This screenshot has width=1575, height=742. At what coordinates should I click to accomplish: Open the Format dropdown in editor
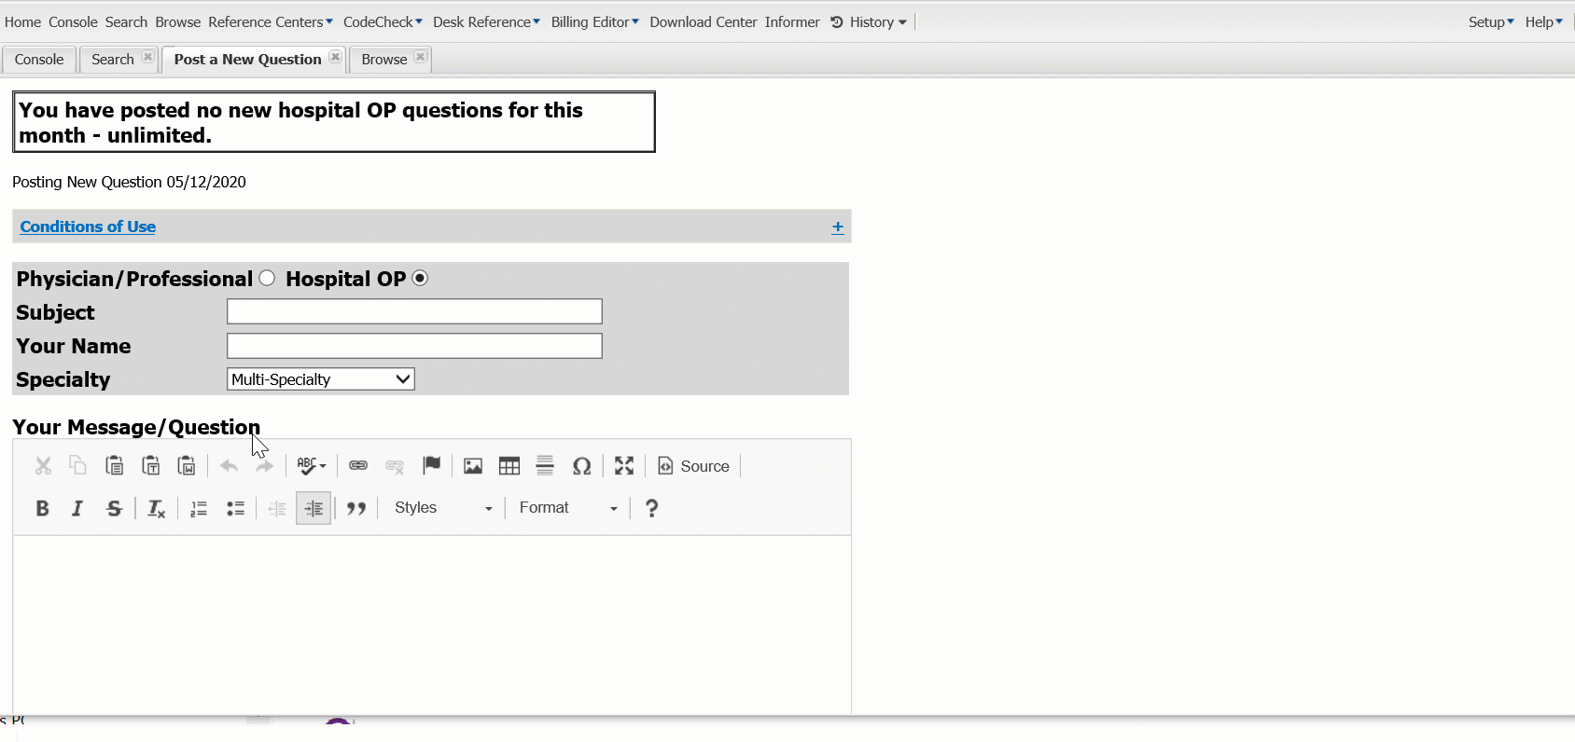pyautogui.click(x=567, y=508)
